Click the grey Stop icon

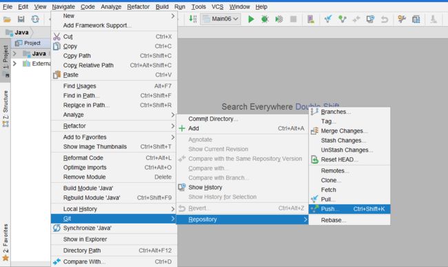(x=293, y=19)
